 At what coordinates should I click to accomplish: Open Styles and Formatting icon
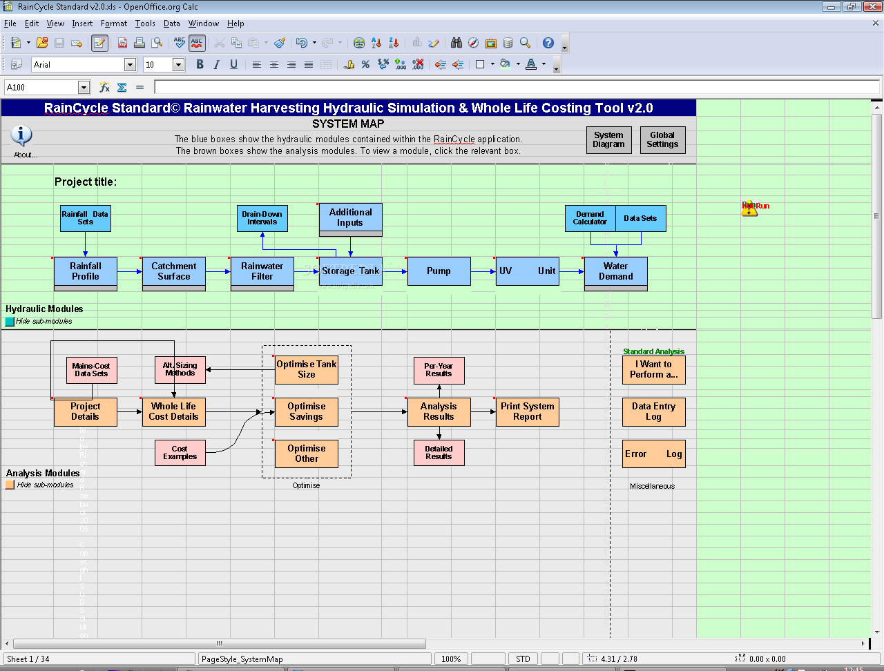pyautogui.click(x=16, y=64)
